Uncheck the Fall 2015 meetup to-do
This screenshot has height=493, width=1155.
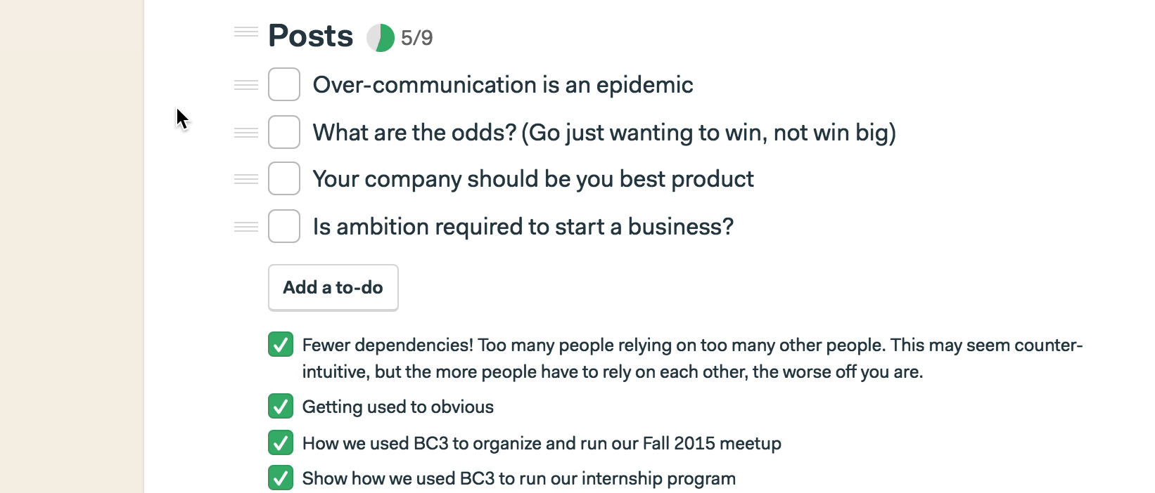click(x=281, y=443)
